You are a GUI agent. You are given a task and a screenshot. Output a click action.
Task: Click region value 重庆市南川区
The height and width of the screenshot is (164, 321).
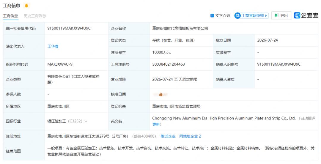[x=58, y=106]
